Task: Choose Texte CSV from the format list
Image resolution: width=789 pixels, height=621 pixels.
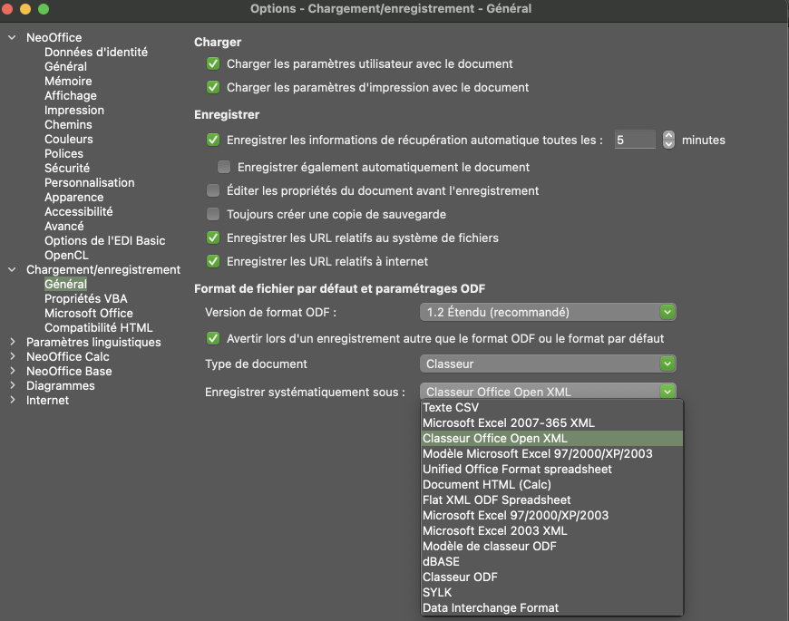Action: click(451, 408)
